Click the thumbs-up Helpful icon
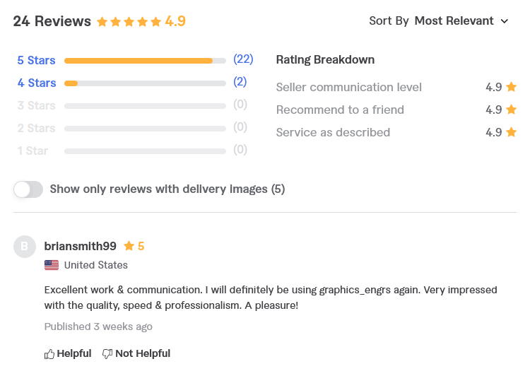 [49, 354]
